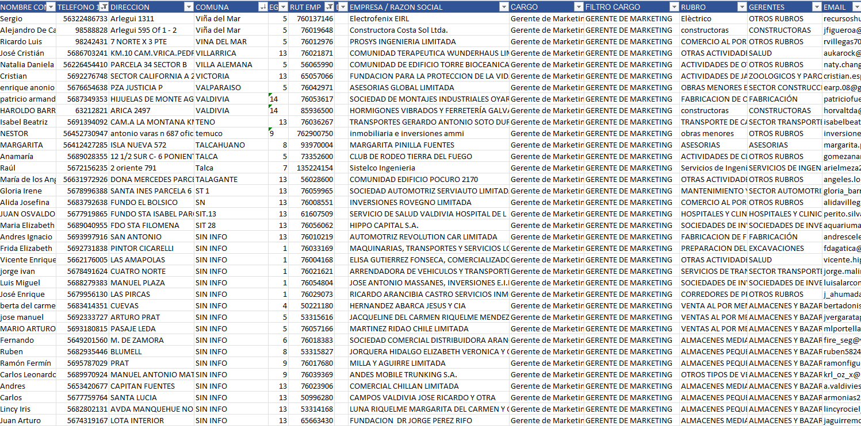Select the name cell 'Sergio'
This screenshot has width=861, height=426.
pos(28,18)
